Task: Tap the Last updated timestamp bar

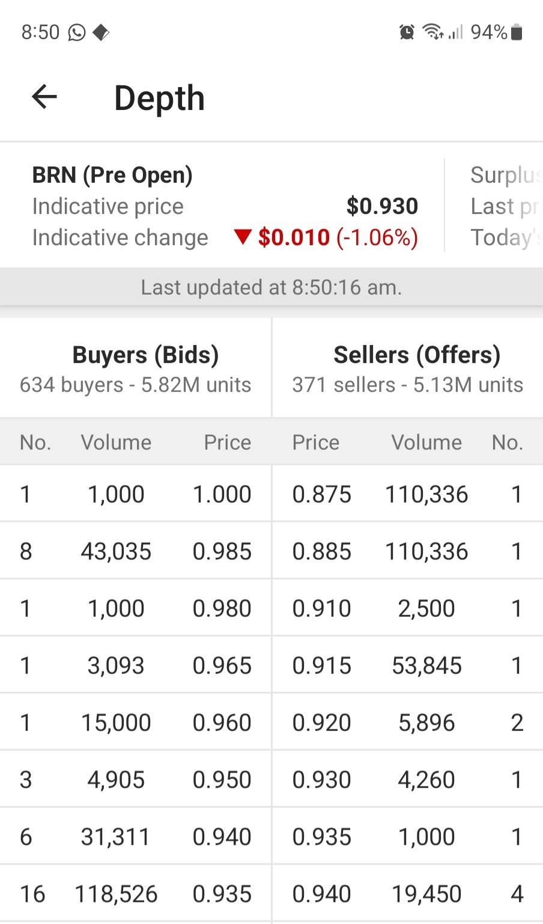Action: (x=271, y=287)
